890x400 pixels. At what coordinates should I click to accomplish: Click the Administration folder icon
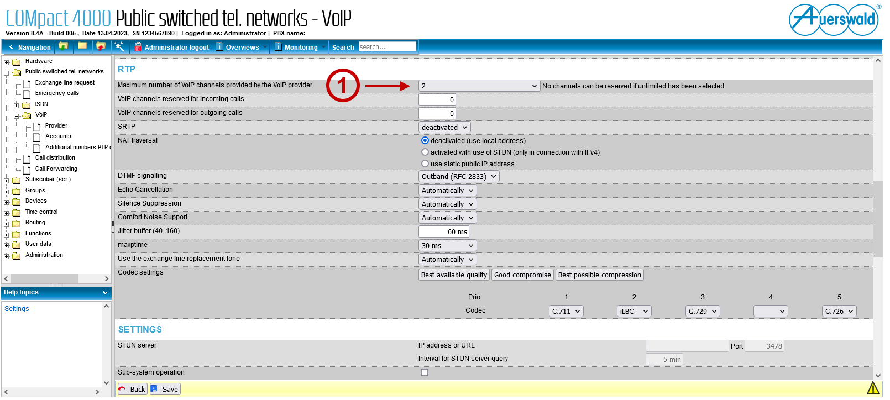point(17,256)
